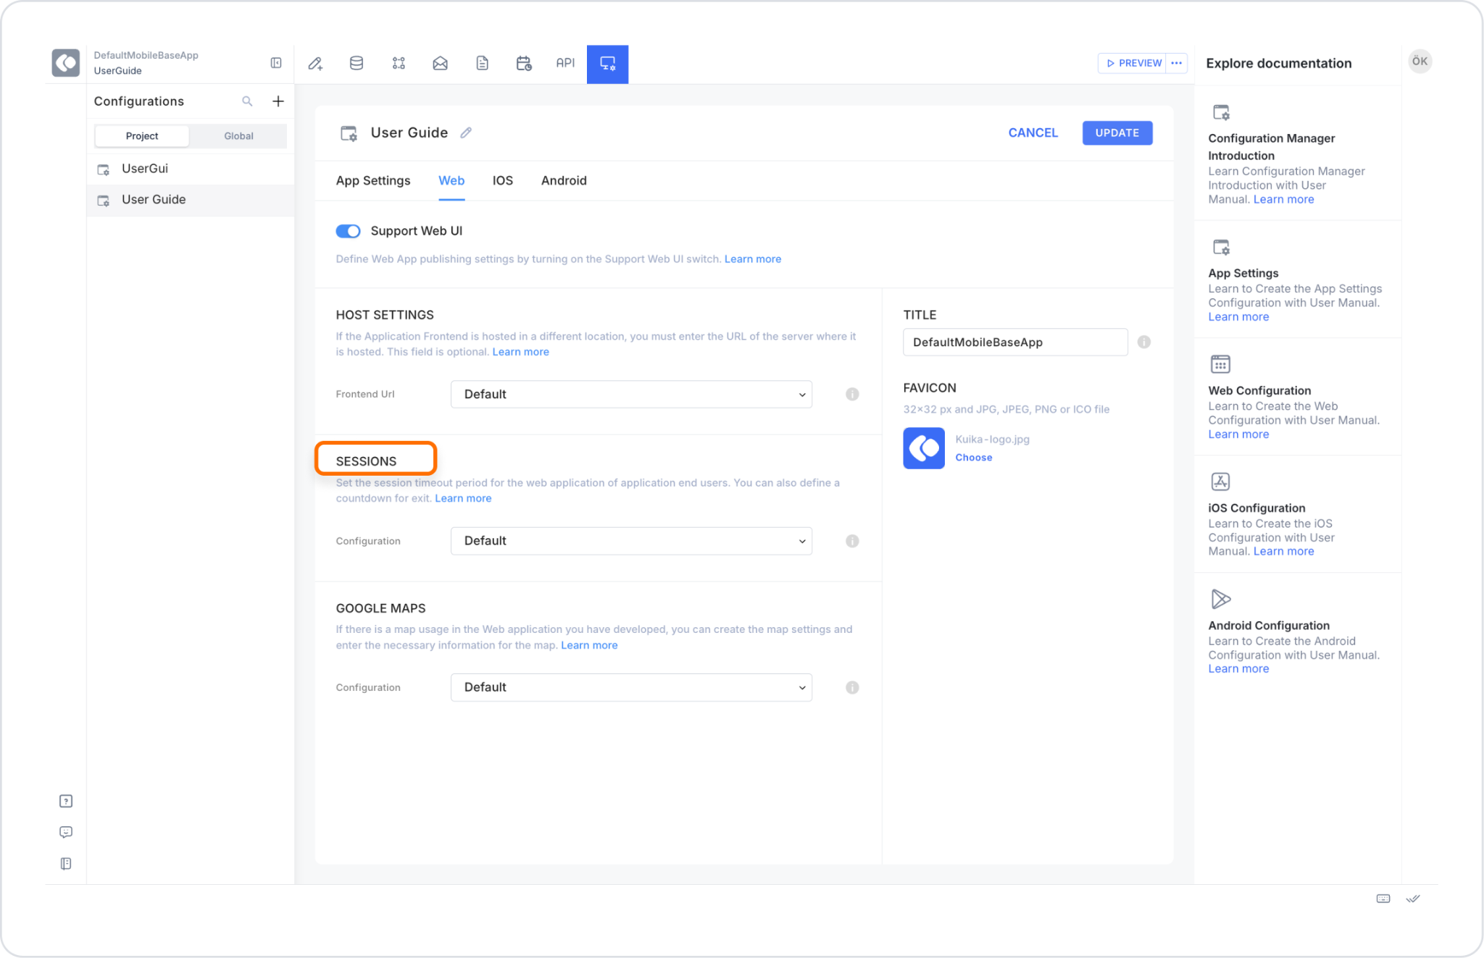Open the ÖK user avatar
Image resolution: width=1484 pixels, height=958 pixels.
(x=1420, y=62)
